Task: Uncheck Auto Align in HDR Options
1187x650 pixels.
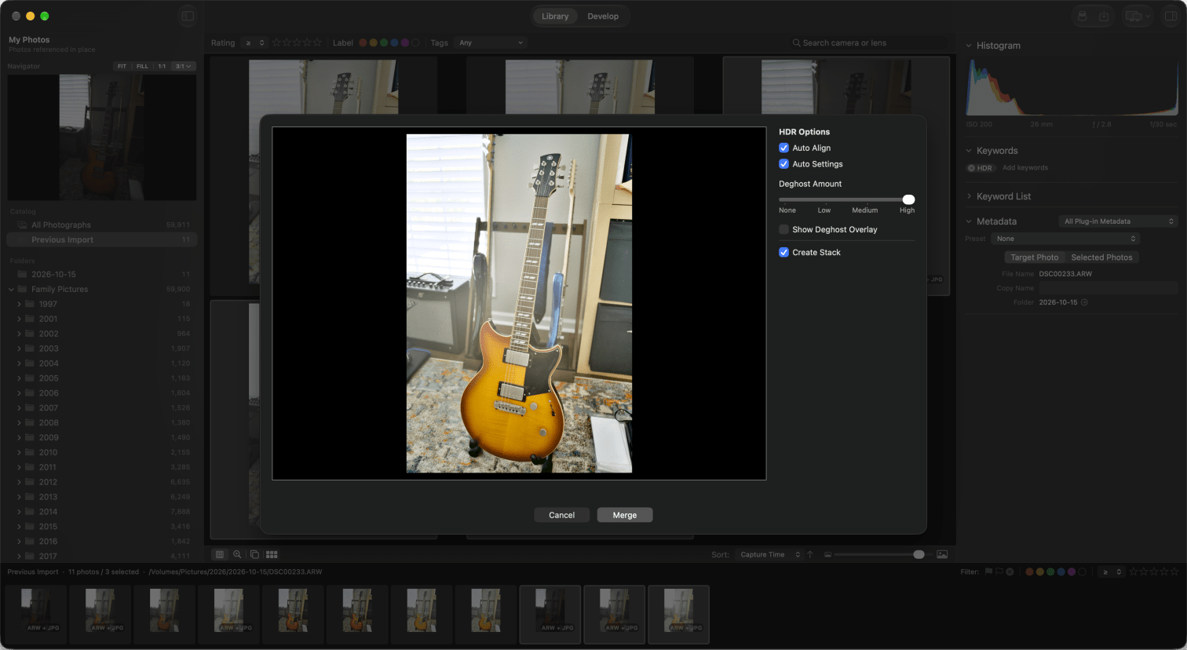Action: tap(783, 148)
